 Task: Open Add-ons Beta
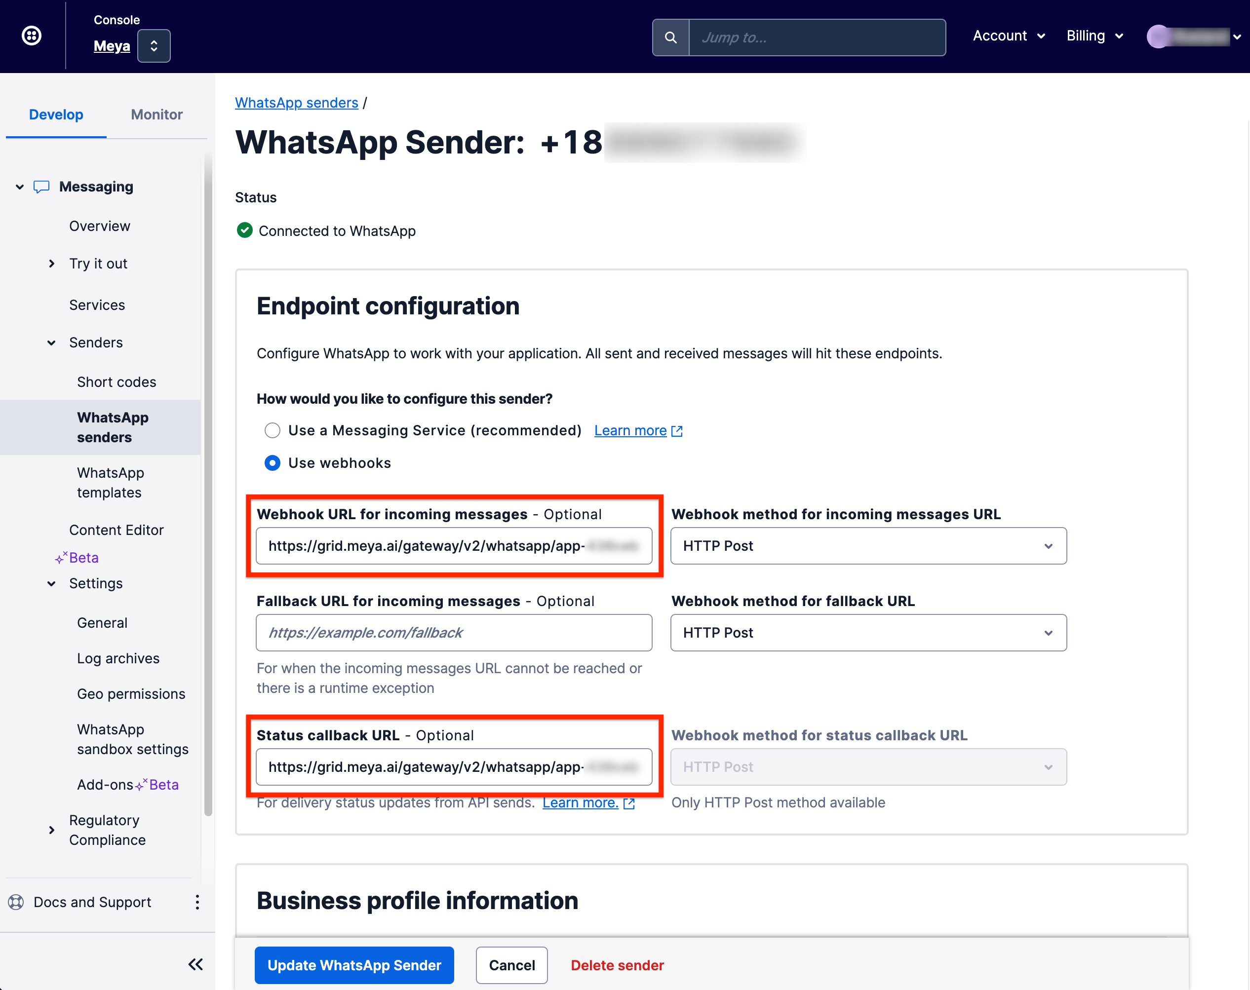(127, 784)
